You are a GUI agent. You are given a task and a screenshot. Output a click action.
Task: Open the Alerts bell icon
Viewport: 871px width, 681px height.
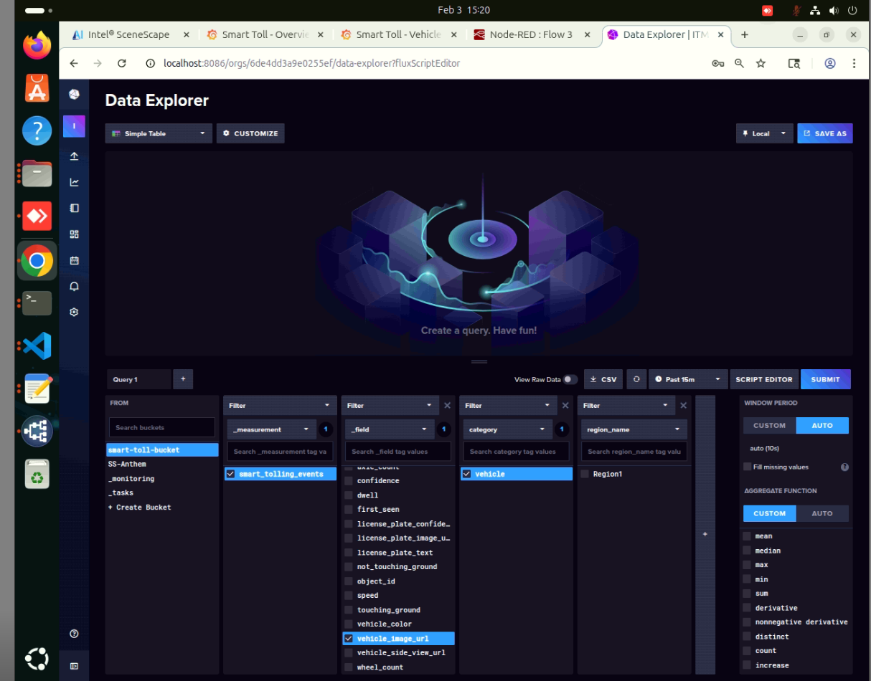pyautogui.click(x=74, y=286)
